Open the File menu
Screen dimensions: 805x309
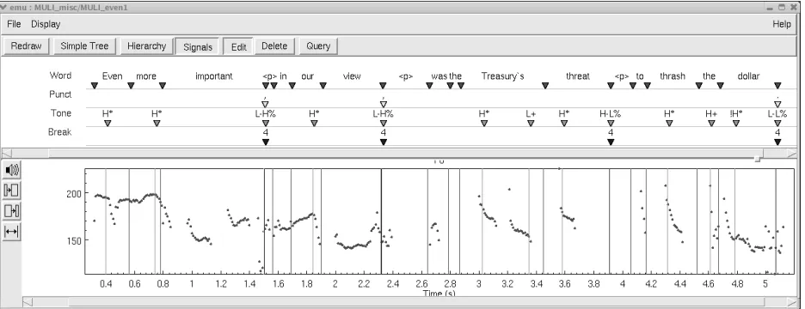[x=14, y=24]
